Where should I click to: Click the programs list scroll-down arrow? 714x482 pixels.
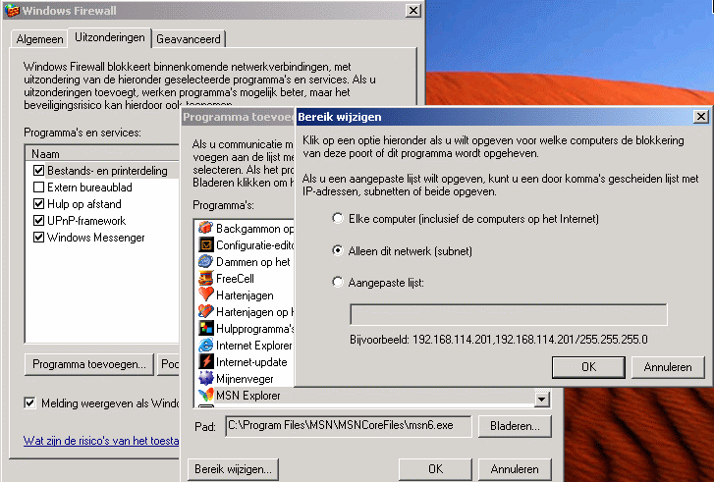(x=541, y=400)
